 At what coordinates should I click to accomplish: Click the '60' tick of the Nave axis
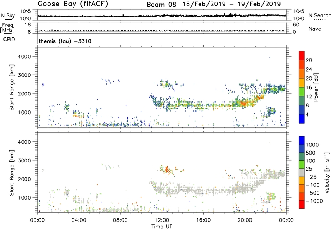(296, 25)
